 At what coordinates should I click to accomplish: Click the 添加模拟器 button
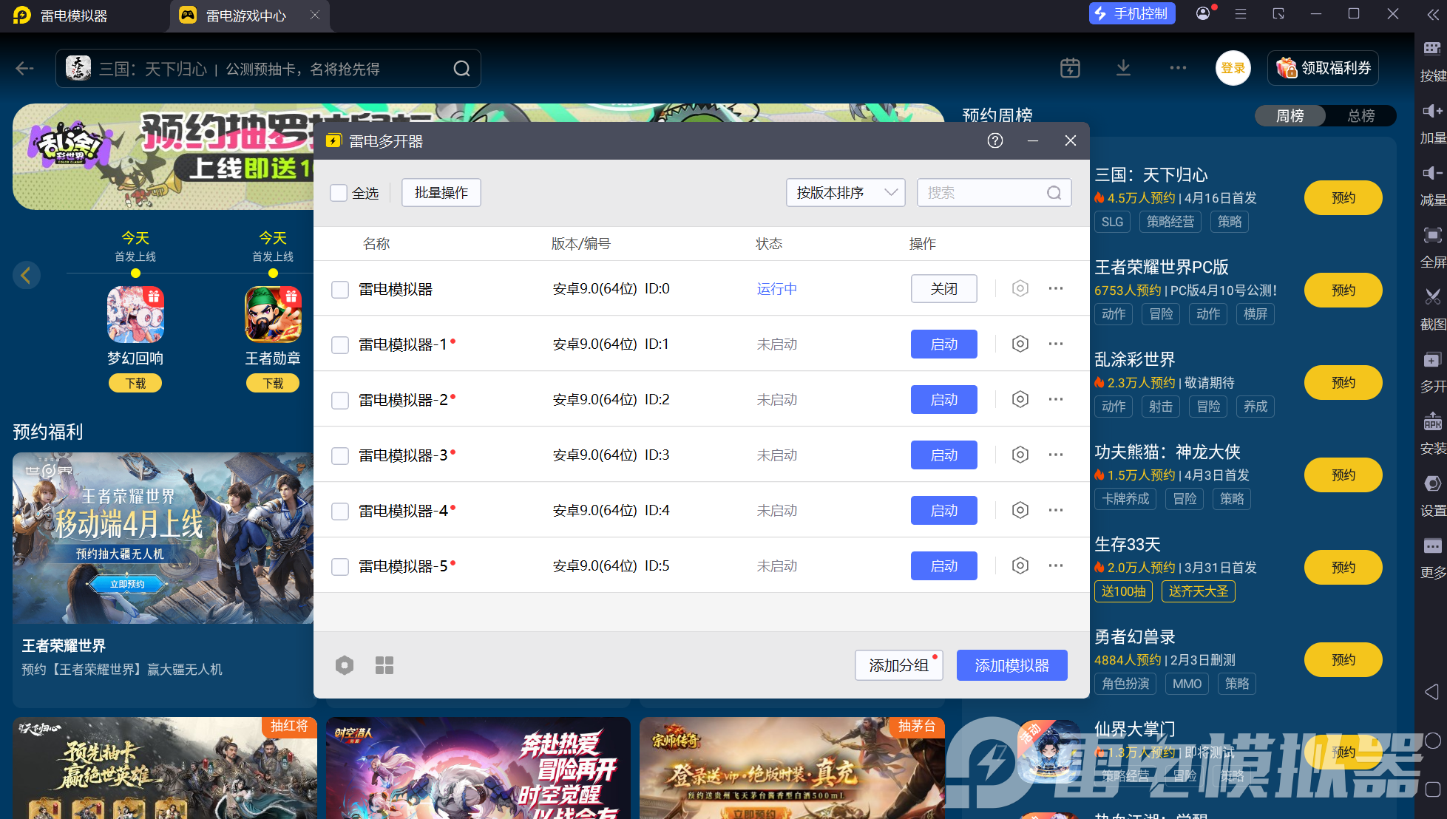[1011, 665]
